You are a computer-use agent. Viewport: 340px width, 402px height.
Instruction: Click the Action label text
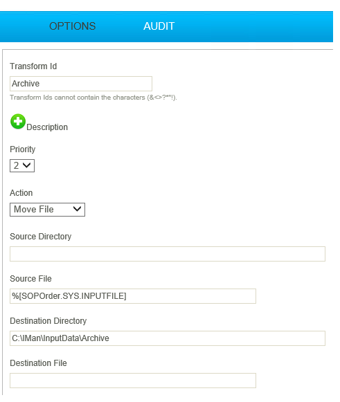point(21,193)
